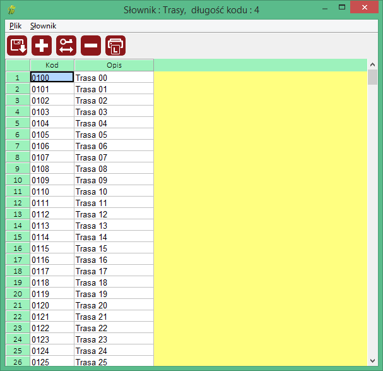Image resolution: width=383 pixels, height=371 pixels.
Task: Click the change key code icon
Action: [x=66, y=46]
